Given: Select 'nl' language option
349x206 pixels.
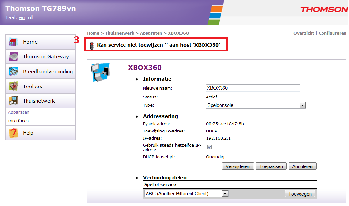Looking at the screenshot, I should [x=30, y=17].
